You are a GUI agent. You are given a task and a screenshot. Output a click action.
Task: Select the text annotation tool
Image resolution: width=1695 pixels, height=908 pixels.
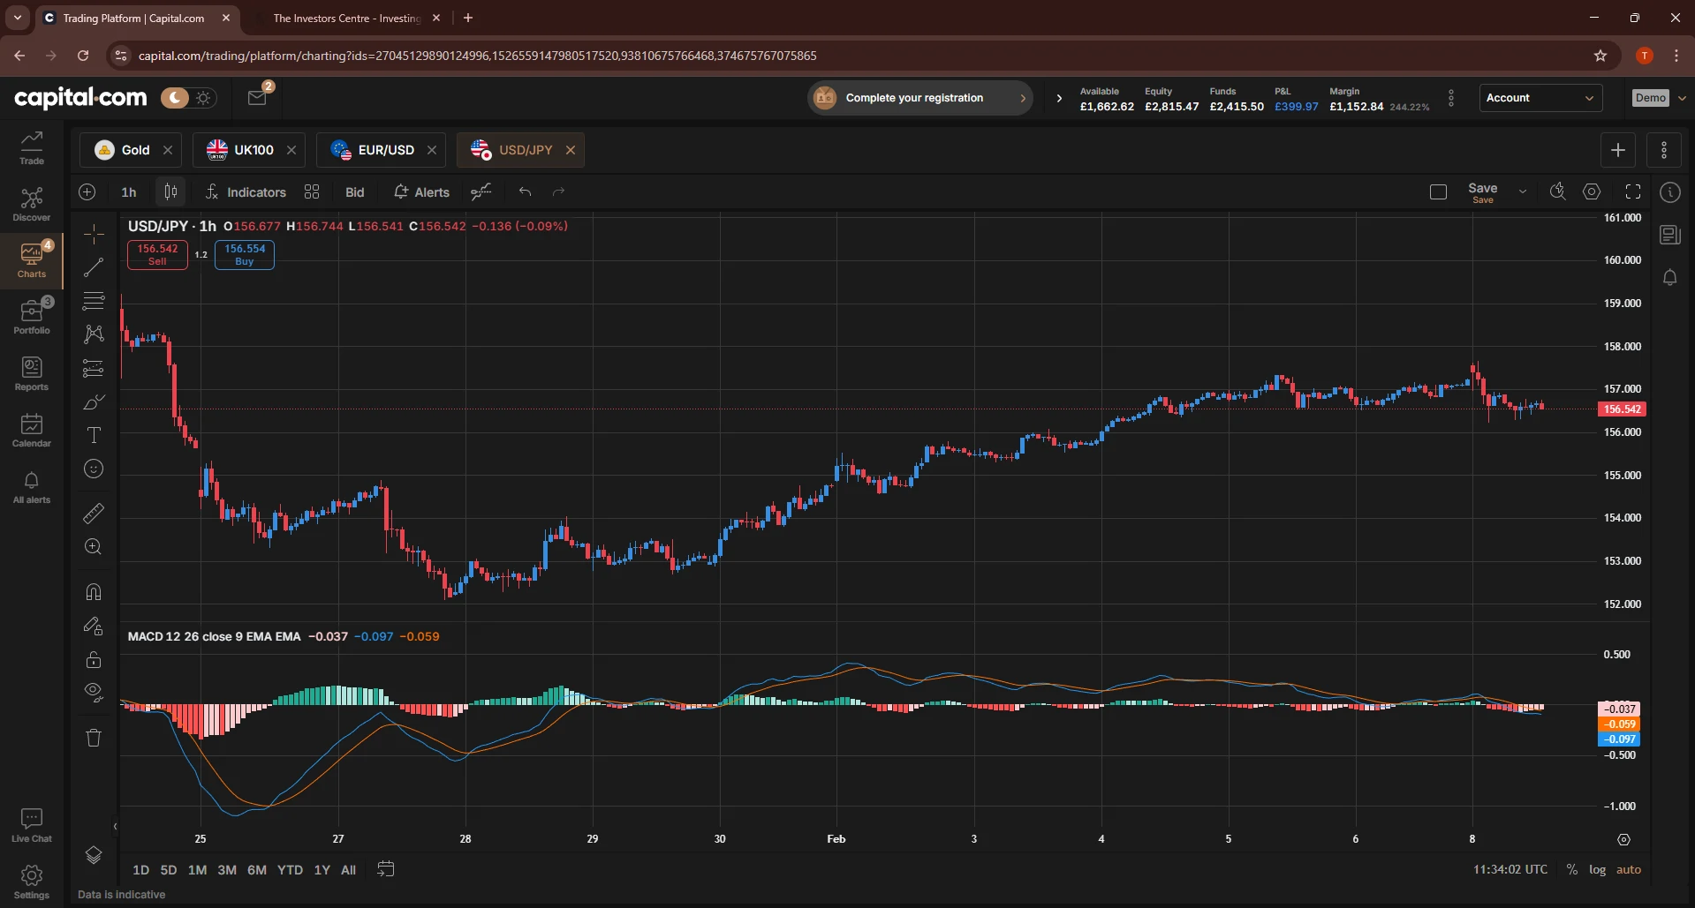[93, 435]
